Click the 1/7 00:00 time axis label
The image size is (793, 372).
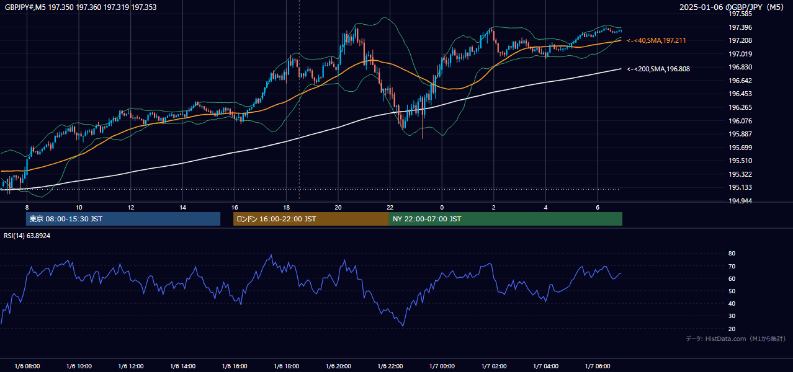coord(442,366)
